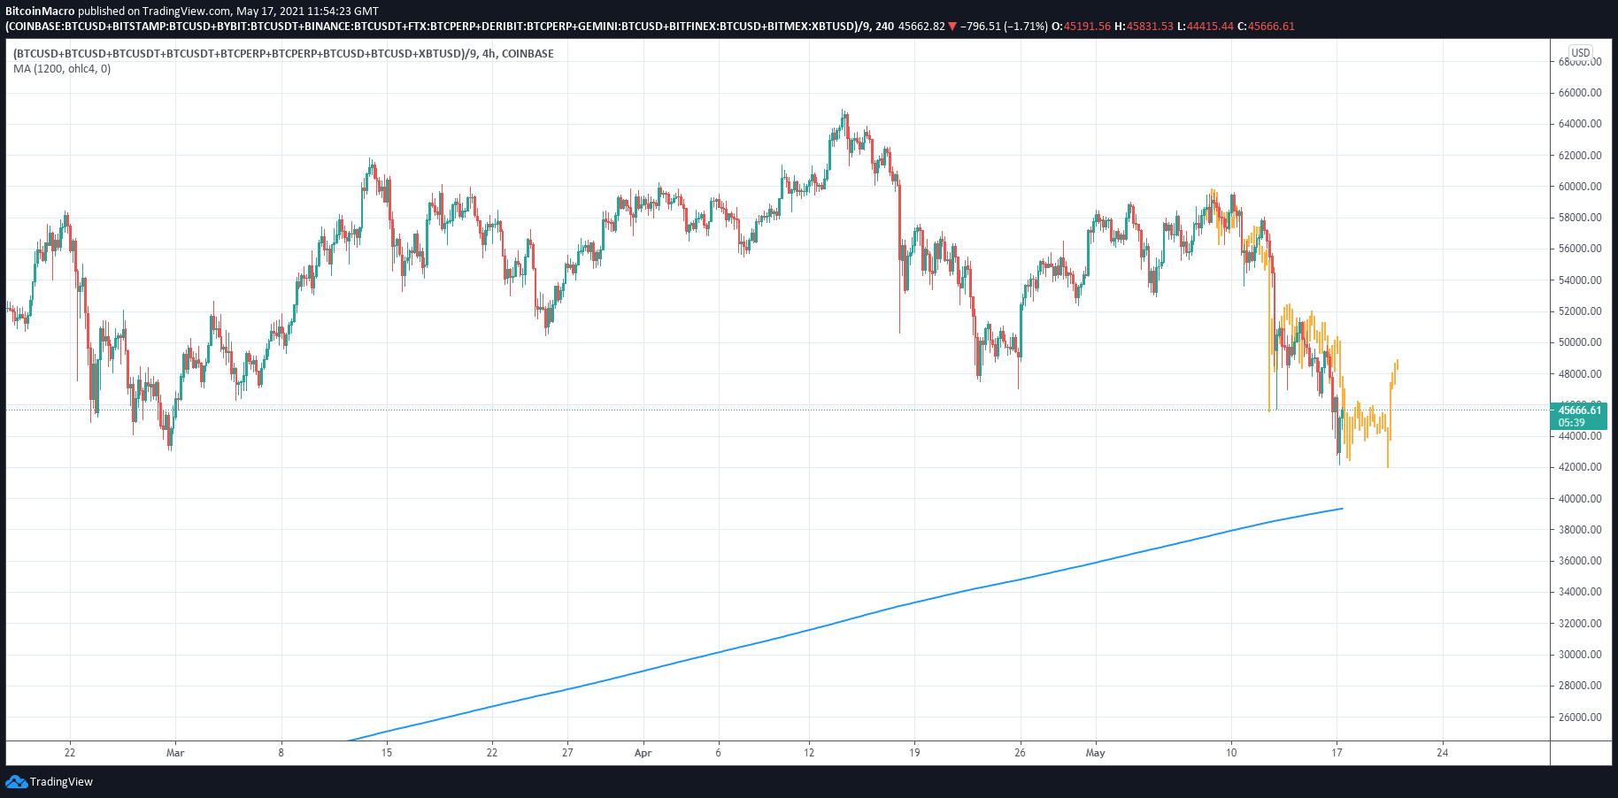Click the 6 date label on time axis
The width and height of the screenshot is (1618, 798).
pyautogui.click(x=718, y=753)
